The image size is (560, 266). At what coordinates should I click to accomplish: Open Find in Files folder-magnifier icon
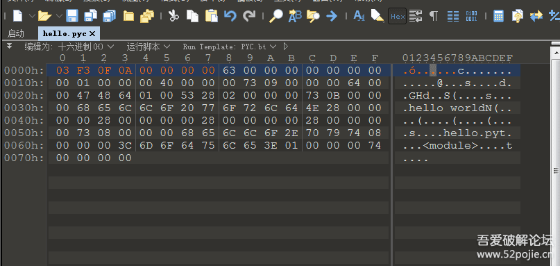pos(313,16)
